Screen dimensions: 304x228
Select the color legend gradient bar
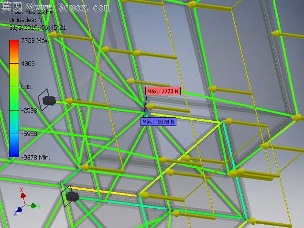click(x=14, y=98)
